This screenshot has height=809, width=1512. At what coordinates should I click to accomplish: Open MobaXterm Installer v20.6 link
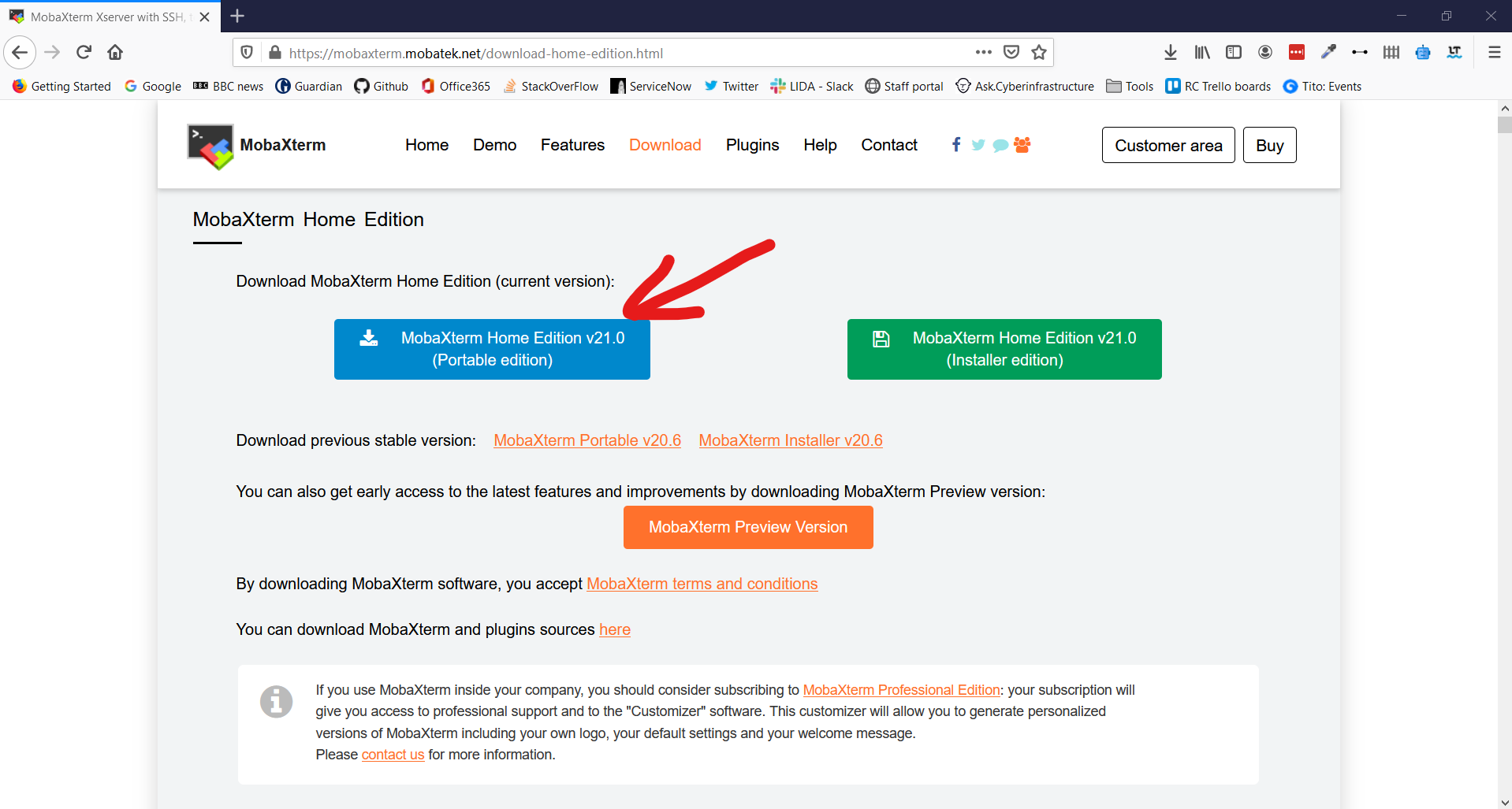[791, 440]
